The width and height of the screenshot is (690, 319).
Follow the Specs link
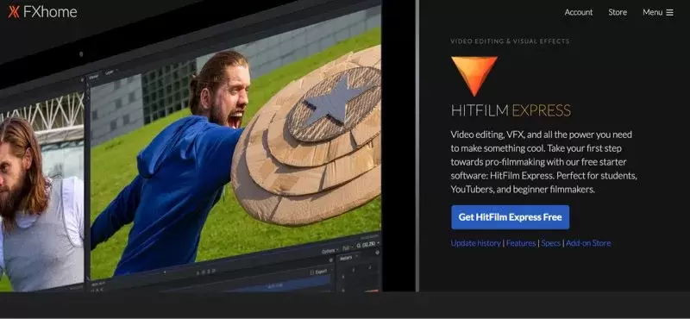550,243
